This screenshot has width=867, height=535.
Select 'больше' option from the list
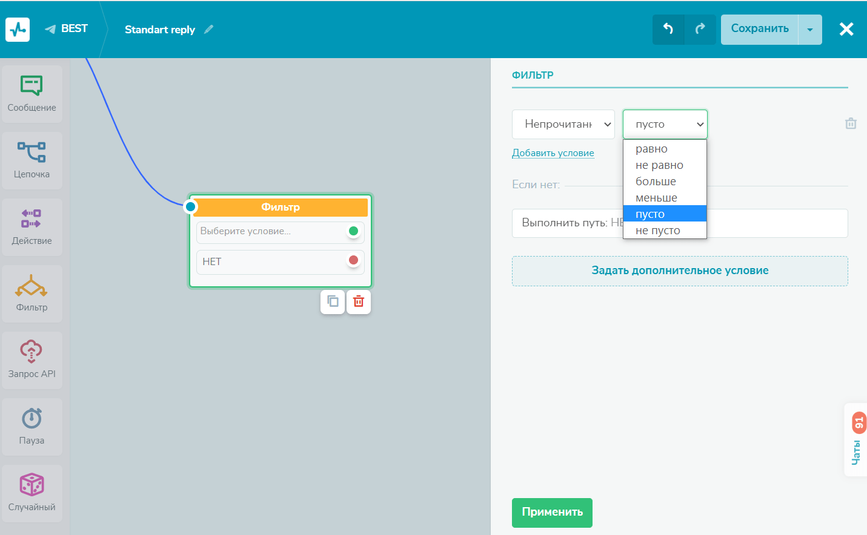coord(656,182)
